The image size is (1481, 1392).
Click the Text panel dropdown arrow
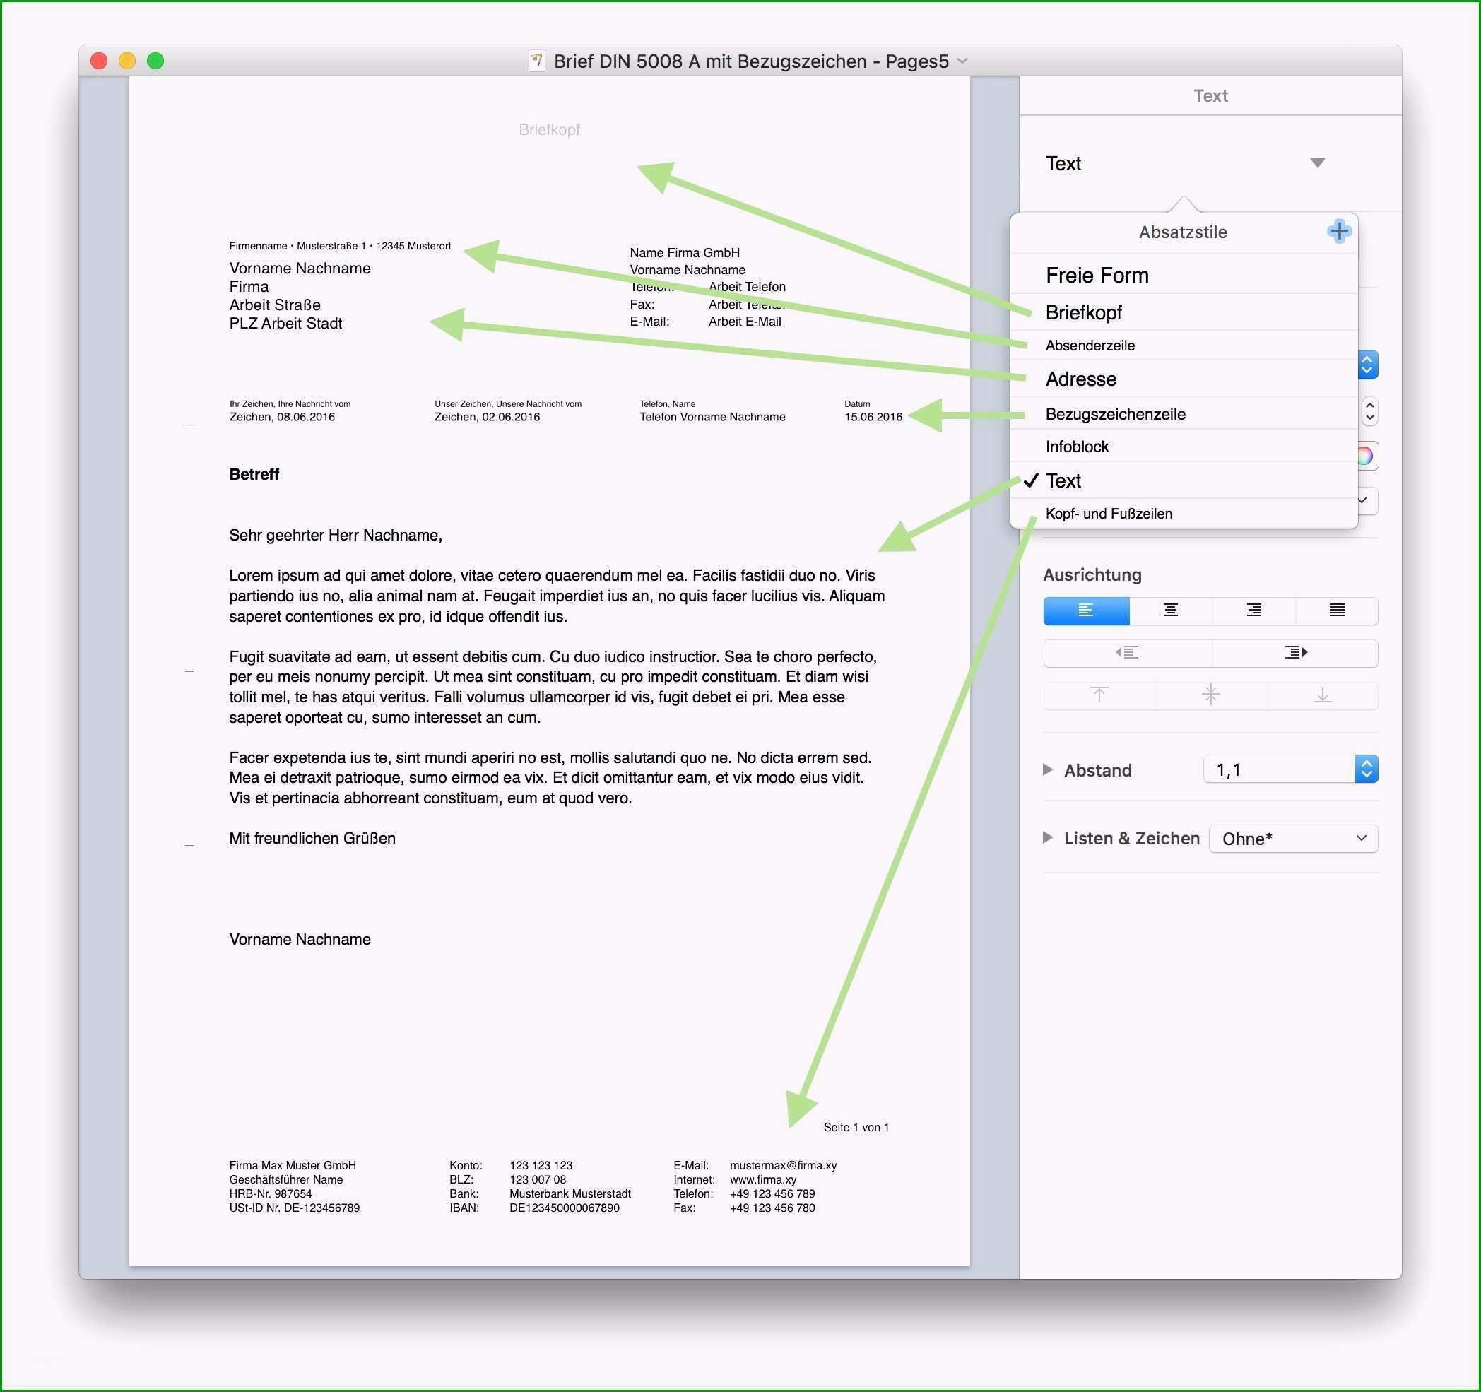click(1318, 163)
